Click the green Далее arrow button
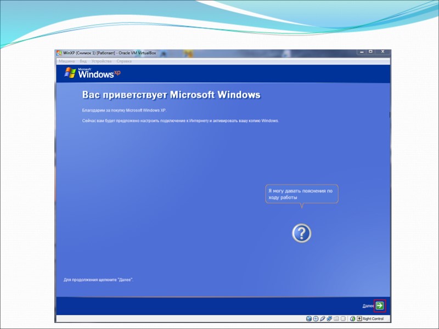 click(x=380, y=305)
